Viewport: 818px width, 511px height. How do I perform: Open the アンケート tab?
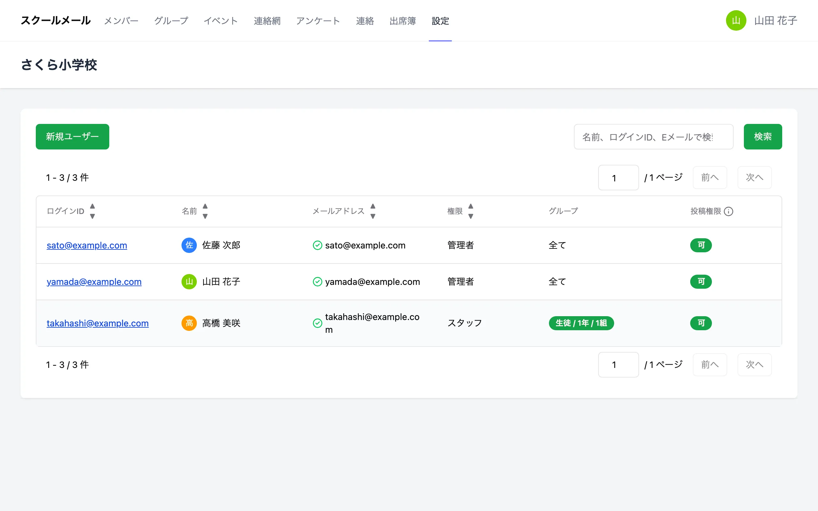[x=318, y=21]
